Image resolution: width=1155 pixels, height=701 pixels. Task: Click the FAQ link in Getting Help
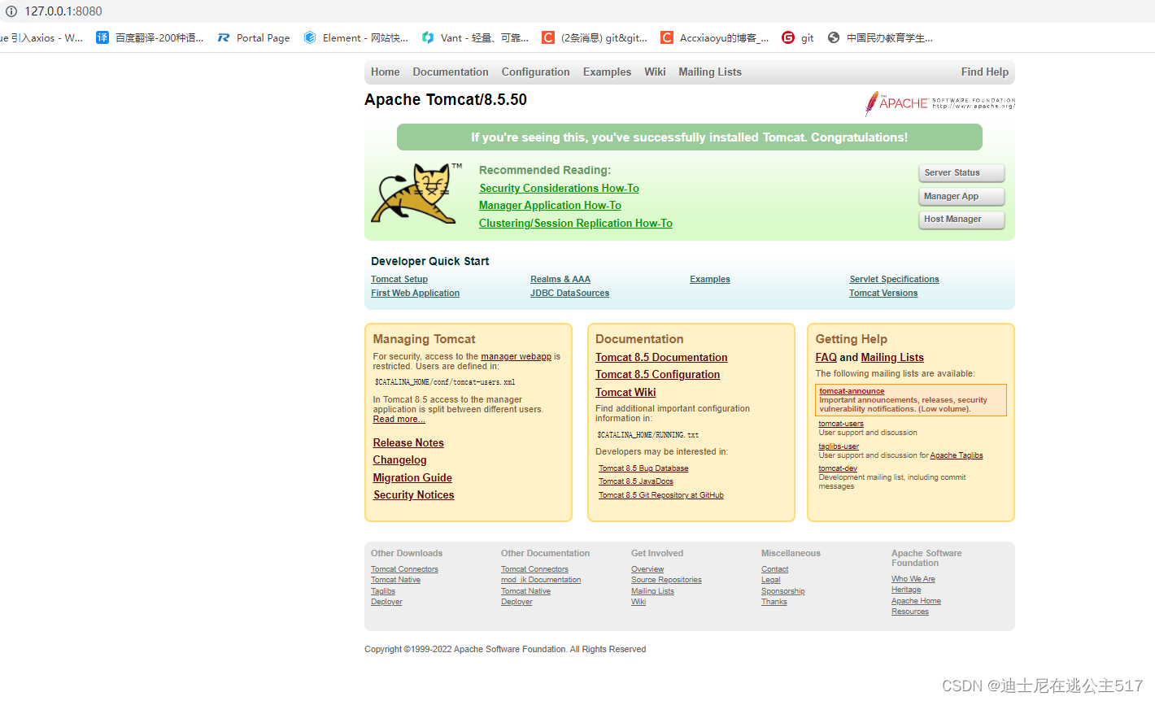click(x=826, y=357)
